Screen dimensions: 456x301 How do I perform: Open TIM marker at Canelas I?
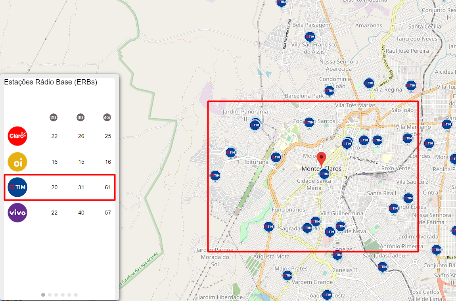(x=337, y=255)
